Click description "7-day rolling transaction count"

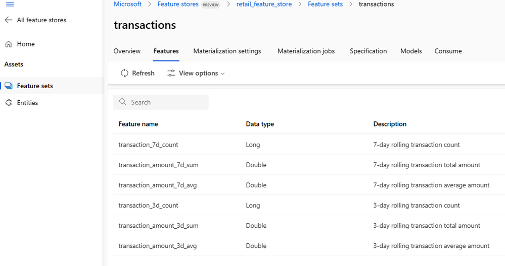(x=417, y=145)
